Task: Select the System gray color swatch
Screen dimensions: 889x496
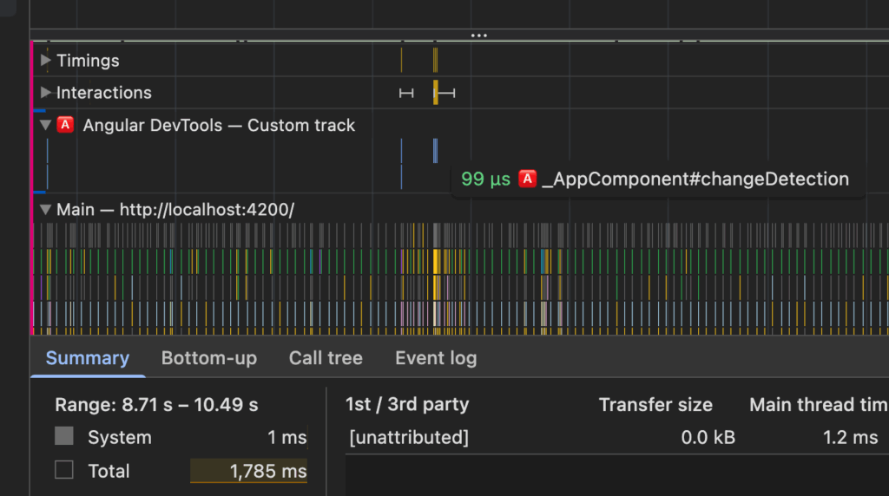Action: point(64,436)
